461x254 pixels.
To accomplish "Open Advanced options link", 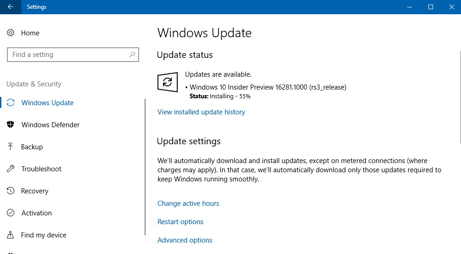I will coord(185,240).
